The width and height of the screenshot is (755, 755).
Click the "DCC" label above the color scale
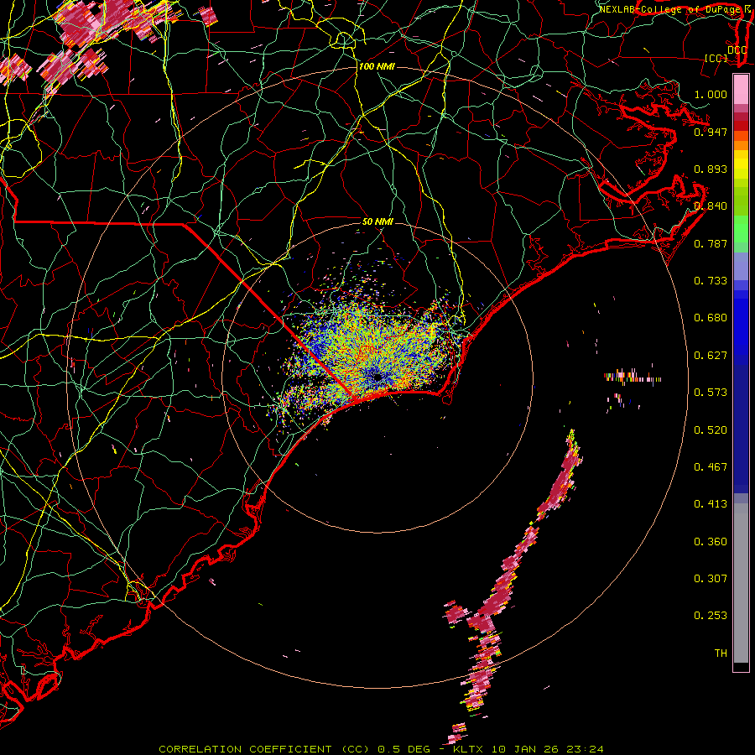click(737, 50)
